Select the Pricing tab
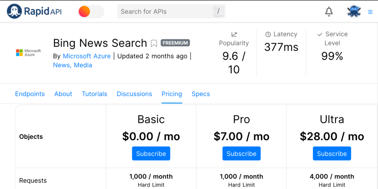The width and height of the screenshot is (378, 189). pos(172,94)
